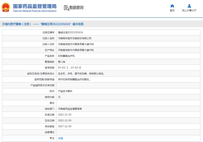Viewport: 203px width, 142px height.
Task: Click the 用作妇科药物熏蒸治疗的载体 value
Action: point(74,79)
